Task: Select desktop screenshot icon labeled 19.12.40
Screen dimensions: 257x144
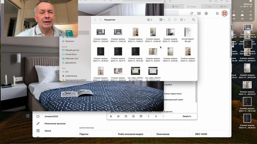Action: click(247, 105)
